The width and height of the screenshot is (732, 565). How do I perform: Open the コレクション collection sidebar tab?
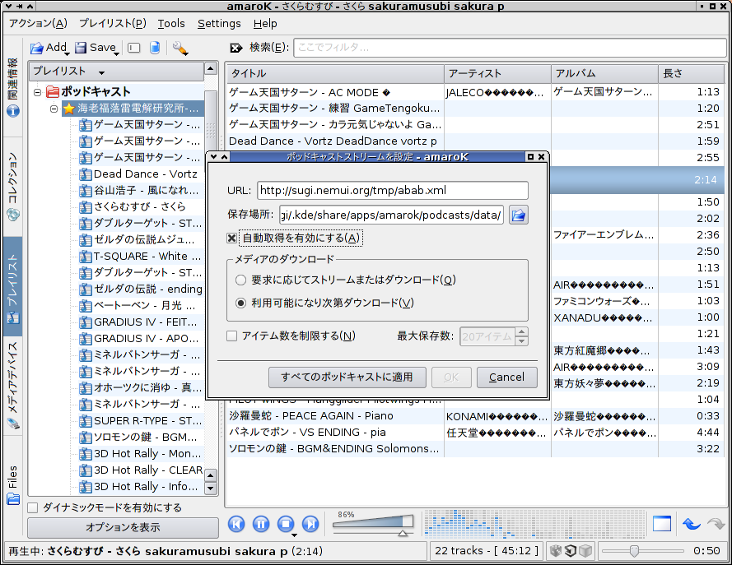[x=12, y=187]
